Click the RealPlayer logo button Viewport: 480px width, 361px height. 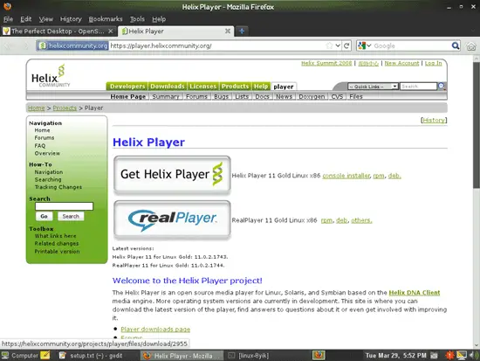click(172, 219)
